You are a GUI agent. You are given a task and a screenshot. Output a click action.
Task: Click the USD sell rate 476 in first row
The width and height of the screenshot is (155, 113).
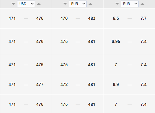tap(40, 18)
